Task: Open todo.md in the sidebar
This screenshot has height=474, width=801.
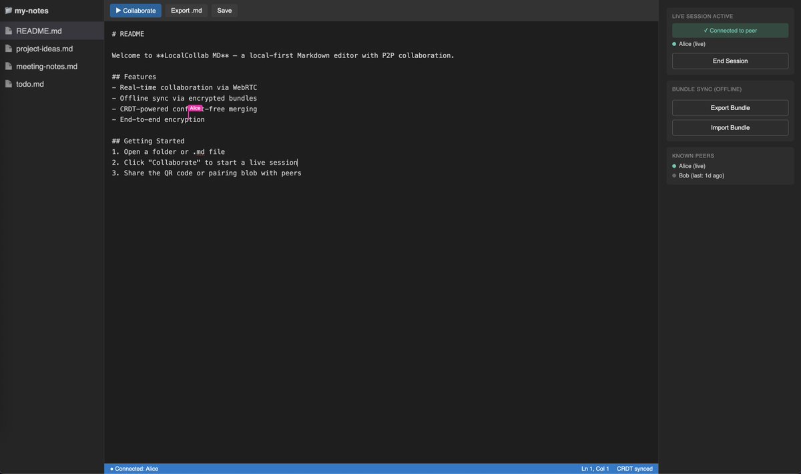Action: click(x=52, y=84)
